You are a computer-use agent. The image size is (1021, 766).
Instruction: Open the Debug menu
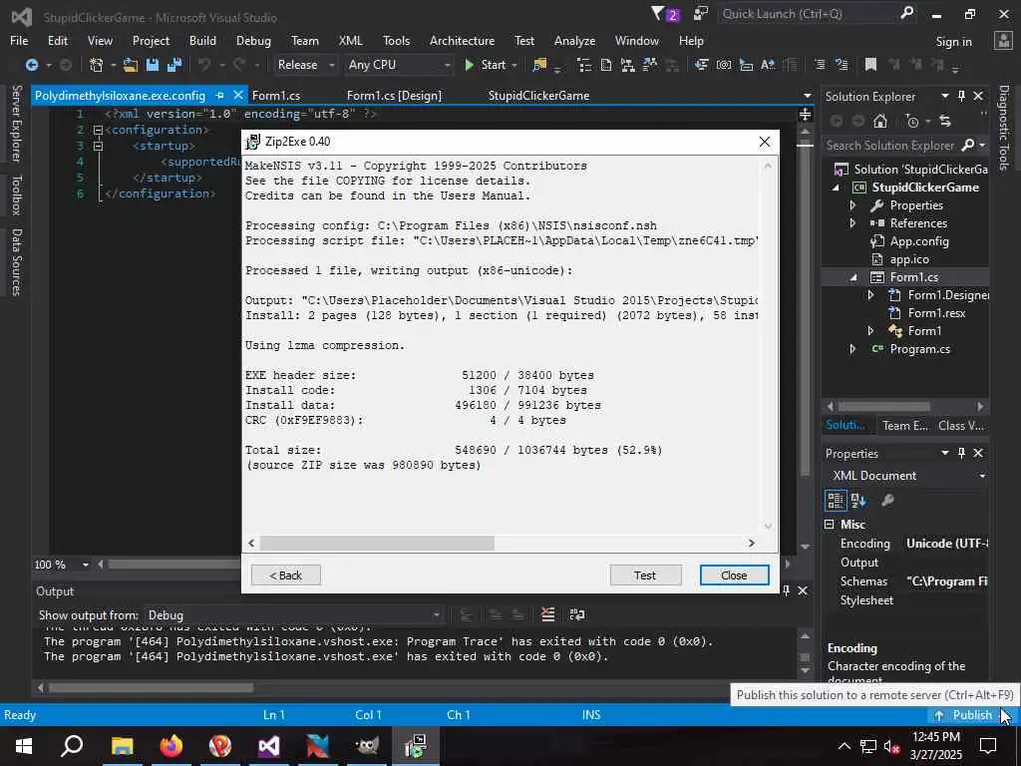tap(253, 40)
